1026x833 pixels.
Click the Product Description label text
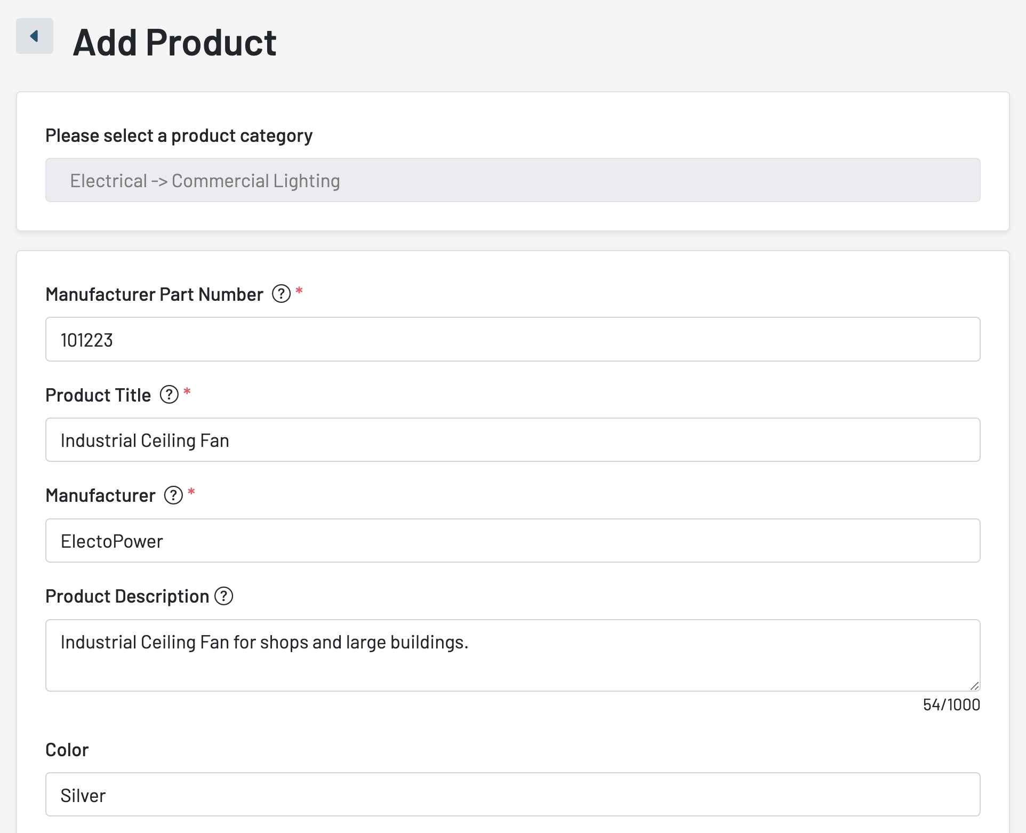point(127,596)
